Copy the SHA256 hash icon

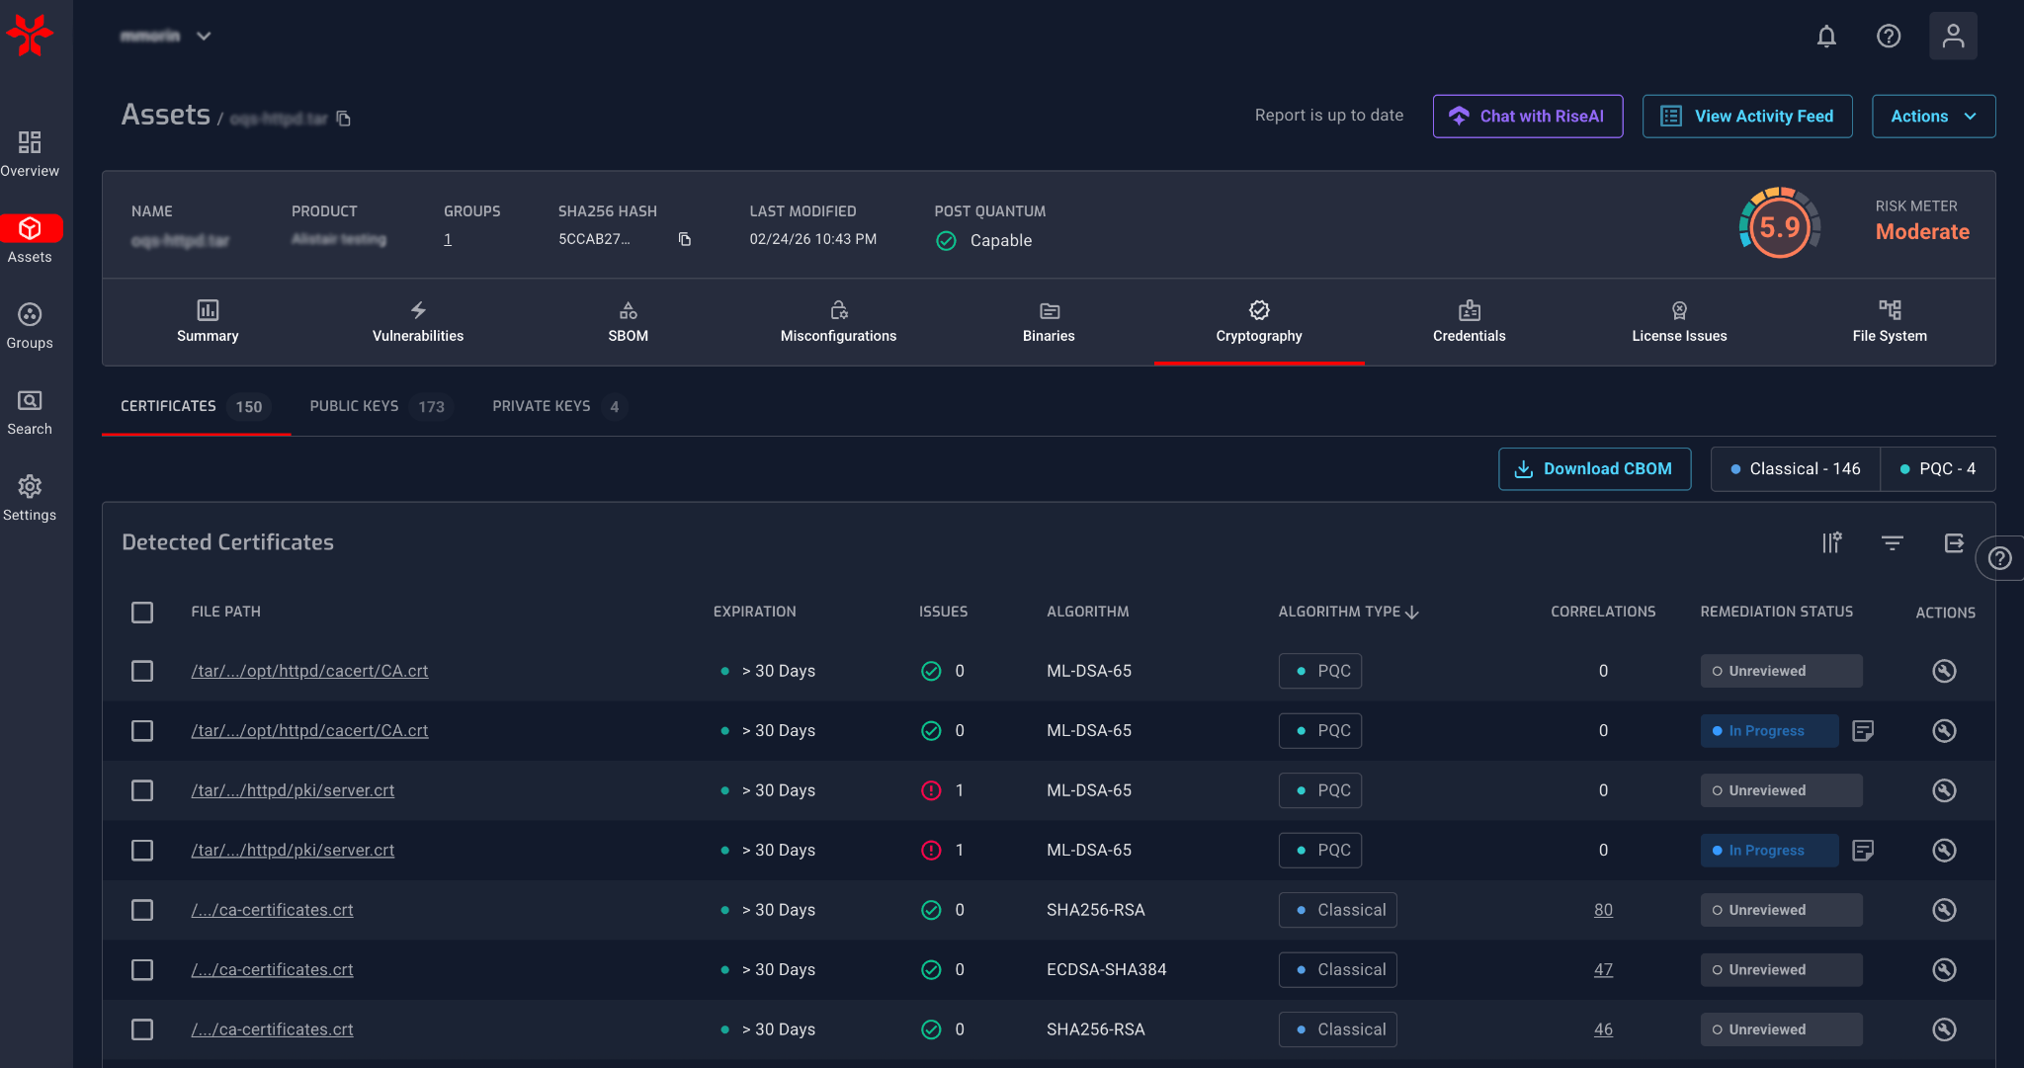(x=684, y=239)
